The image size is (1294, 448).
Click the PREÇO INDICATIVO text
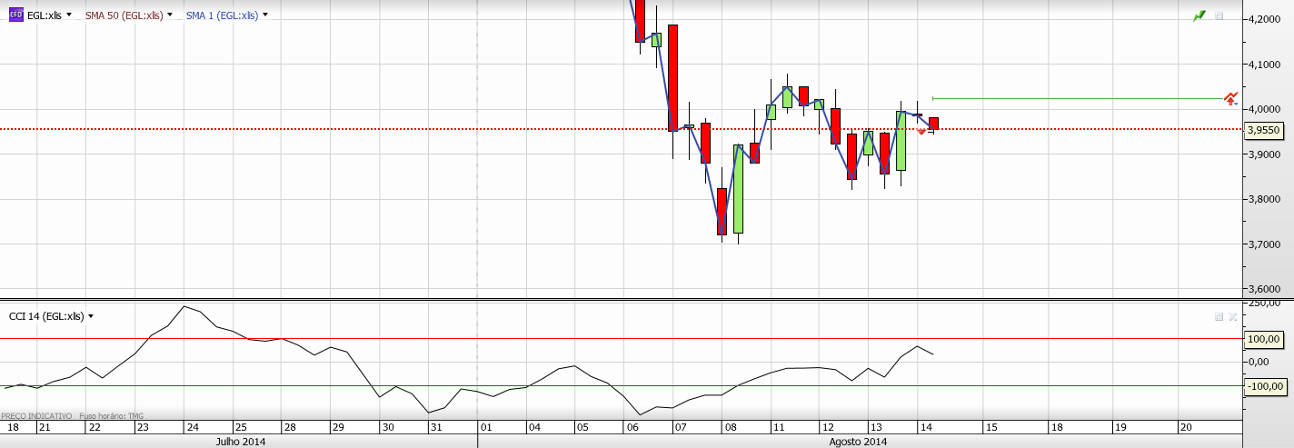[x=36, y=415]
